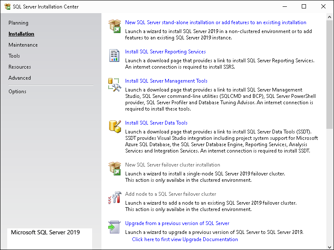This screenshot has height=250, width=334.
Task: Click the failover cluster installation box icon
Action: point(115,169)
